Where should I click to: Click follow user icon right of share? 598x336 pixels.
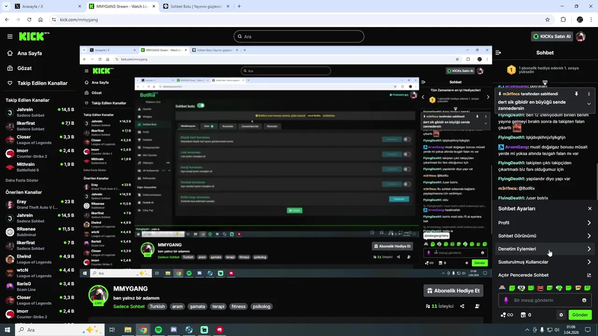pos(477,306)
